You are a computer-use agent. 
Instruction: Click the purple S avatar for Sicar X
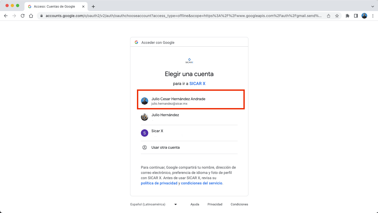145,133
